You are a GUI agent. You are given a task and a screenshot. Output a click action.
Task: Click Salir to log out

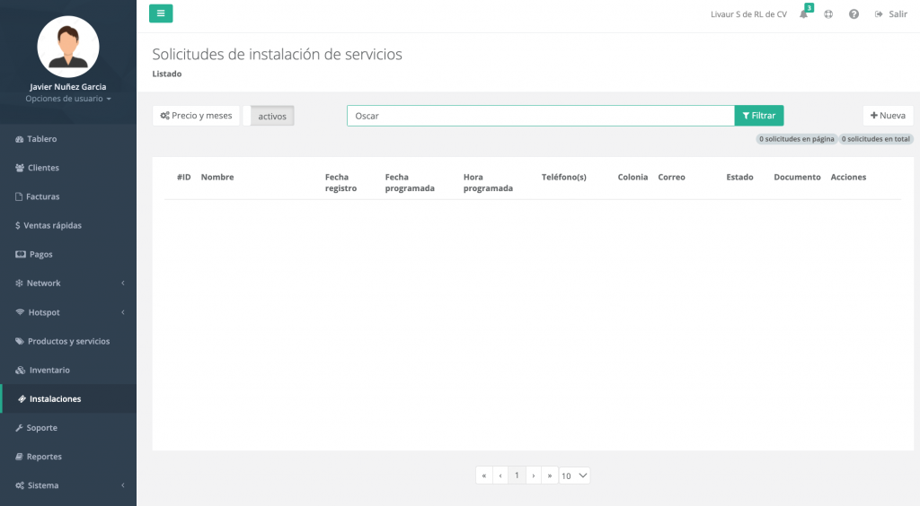(x=890, y=14)
